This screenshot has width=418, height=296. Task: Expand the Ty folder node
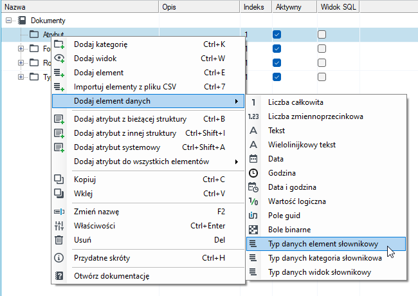pyautogui.click(x=21, y=77)
